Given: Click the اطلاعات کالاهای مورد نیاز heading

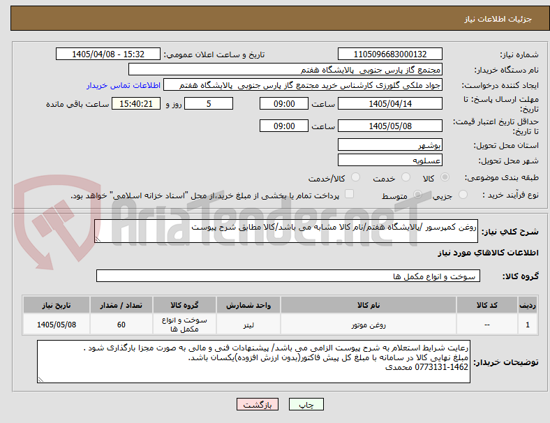Looking at the screenshot, I should pyautogui.click(x=488, y=253).
